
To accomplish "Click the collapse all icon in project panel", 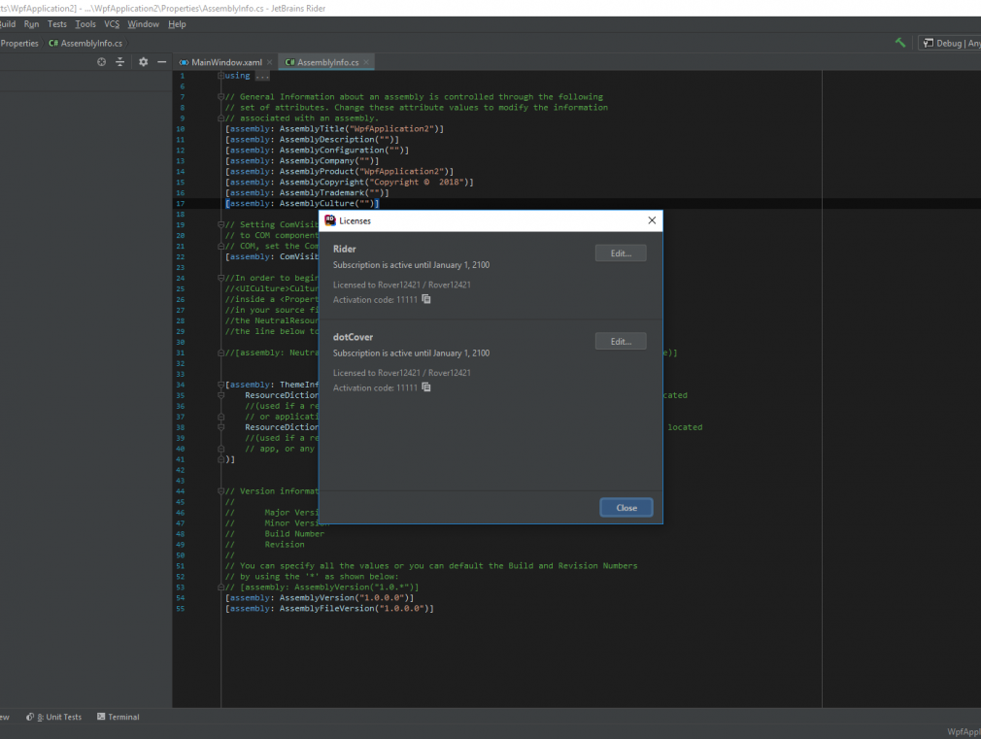I will (120, 62).
